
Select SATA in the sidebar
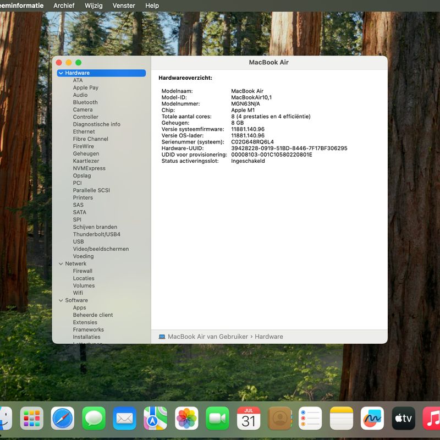(80, 212)
